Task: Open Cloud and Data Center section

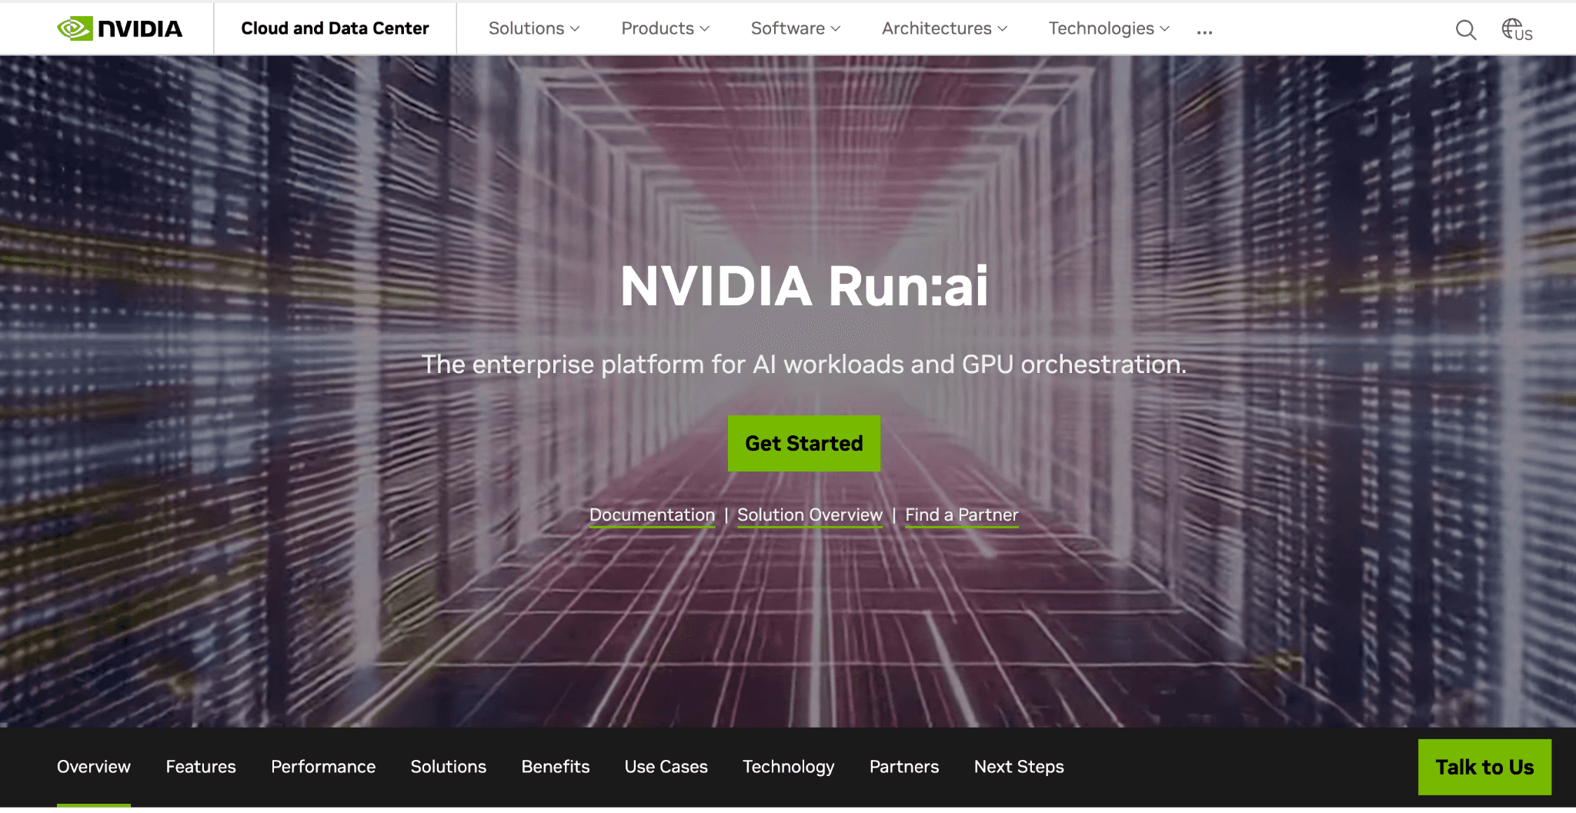Action: point(335,28)
